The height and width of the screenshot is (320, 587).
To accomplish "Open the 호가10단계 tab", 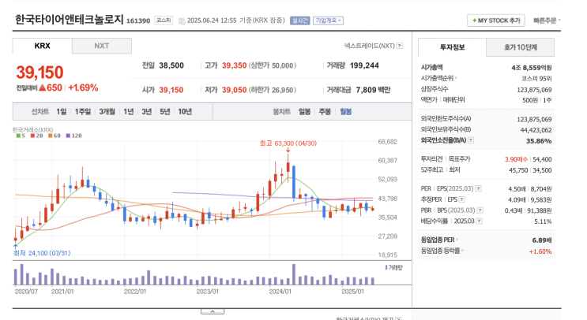I will (x=521, y=47).
